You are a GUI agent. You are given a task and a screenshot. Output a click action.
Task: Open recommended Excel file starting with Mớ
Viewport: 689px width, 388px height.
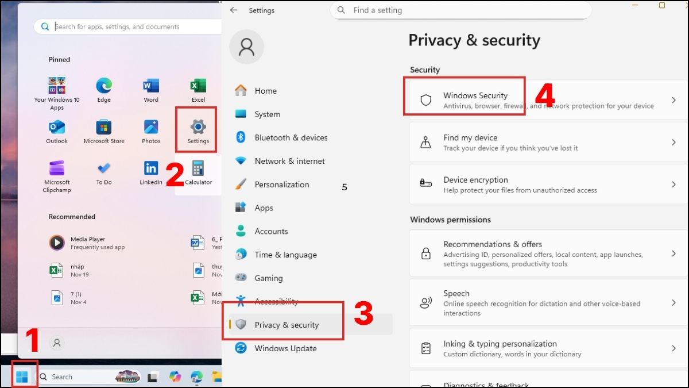206,297
